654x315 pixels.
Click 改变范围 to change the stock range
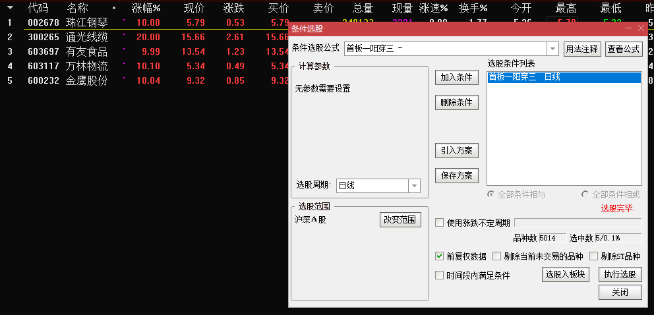click(400, 219)
